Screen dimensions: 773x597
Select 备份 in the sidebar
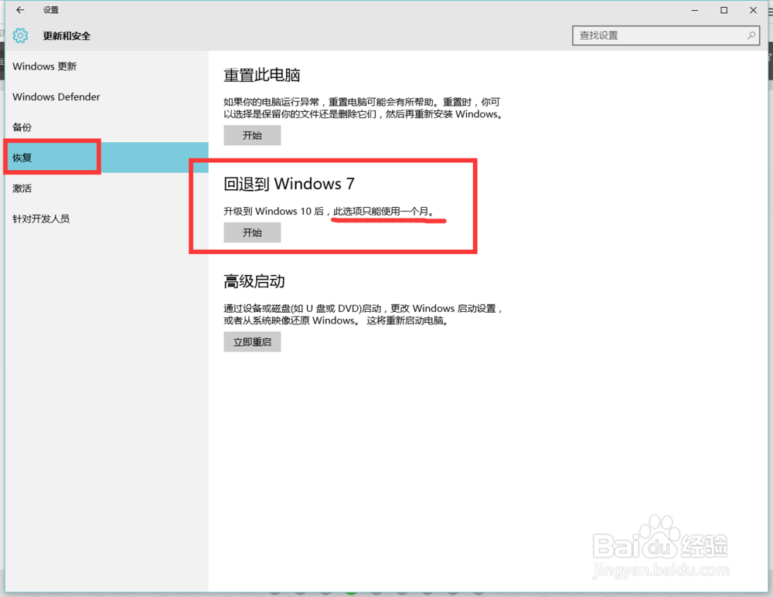coord(22,127)
